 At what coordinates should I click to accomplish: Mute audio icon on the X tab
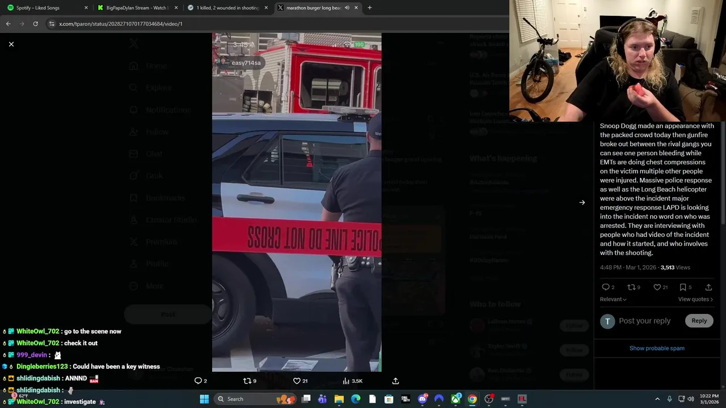point(347,8)
